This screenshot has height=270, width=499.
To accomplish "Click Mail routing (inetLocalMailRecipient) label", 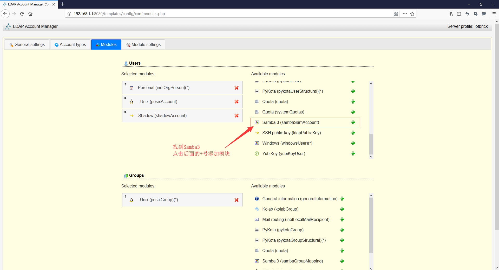I will click(296, 219).
